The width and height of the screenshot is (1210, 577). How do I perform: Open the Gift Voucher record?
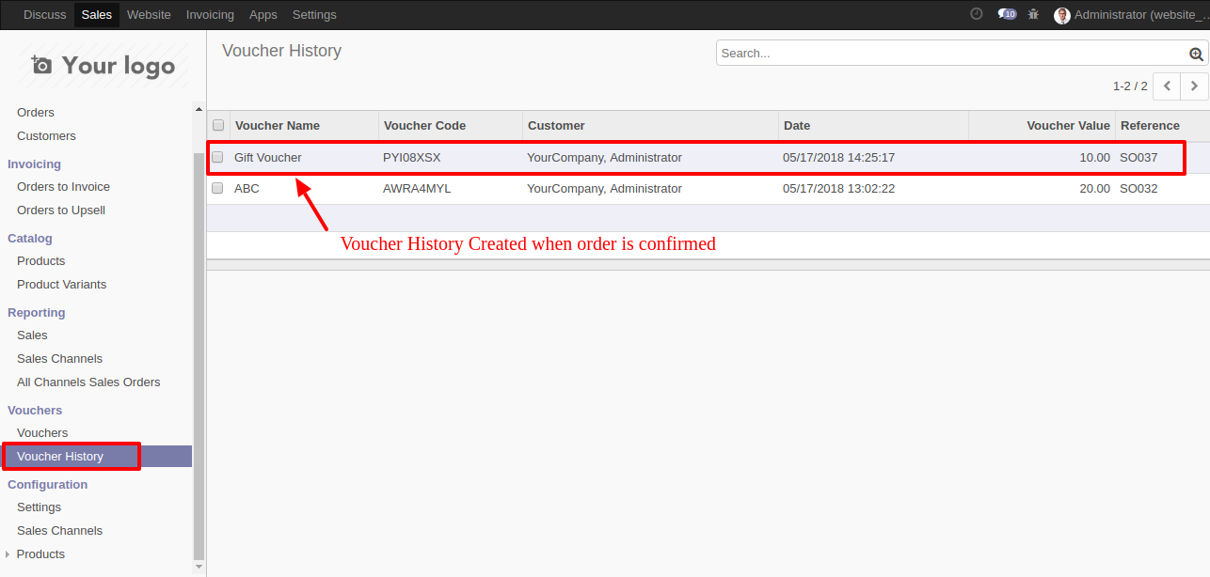268,157
